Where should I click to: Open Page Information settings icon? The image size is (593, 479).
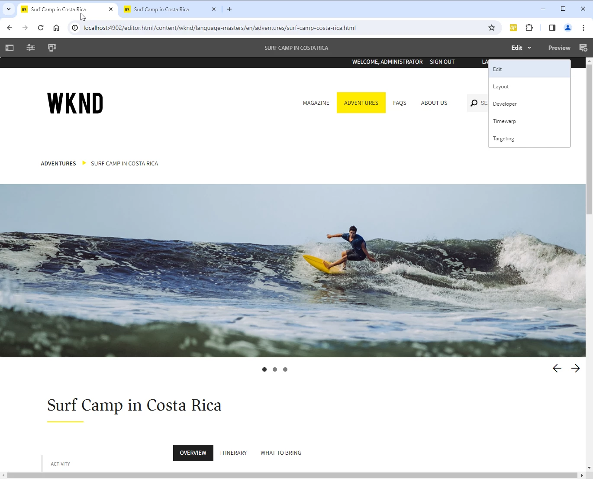point(31,48)
